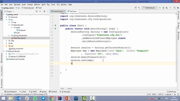
Task: Expand the aop package
Action: tap(9, 22)
